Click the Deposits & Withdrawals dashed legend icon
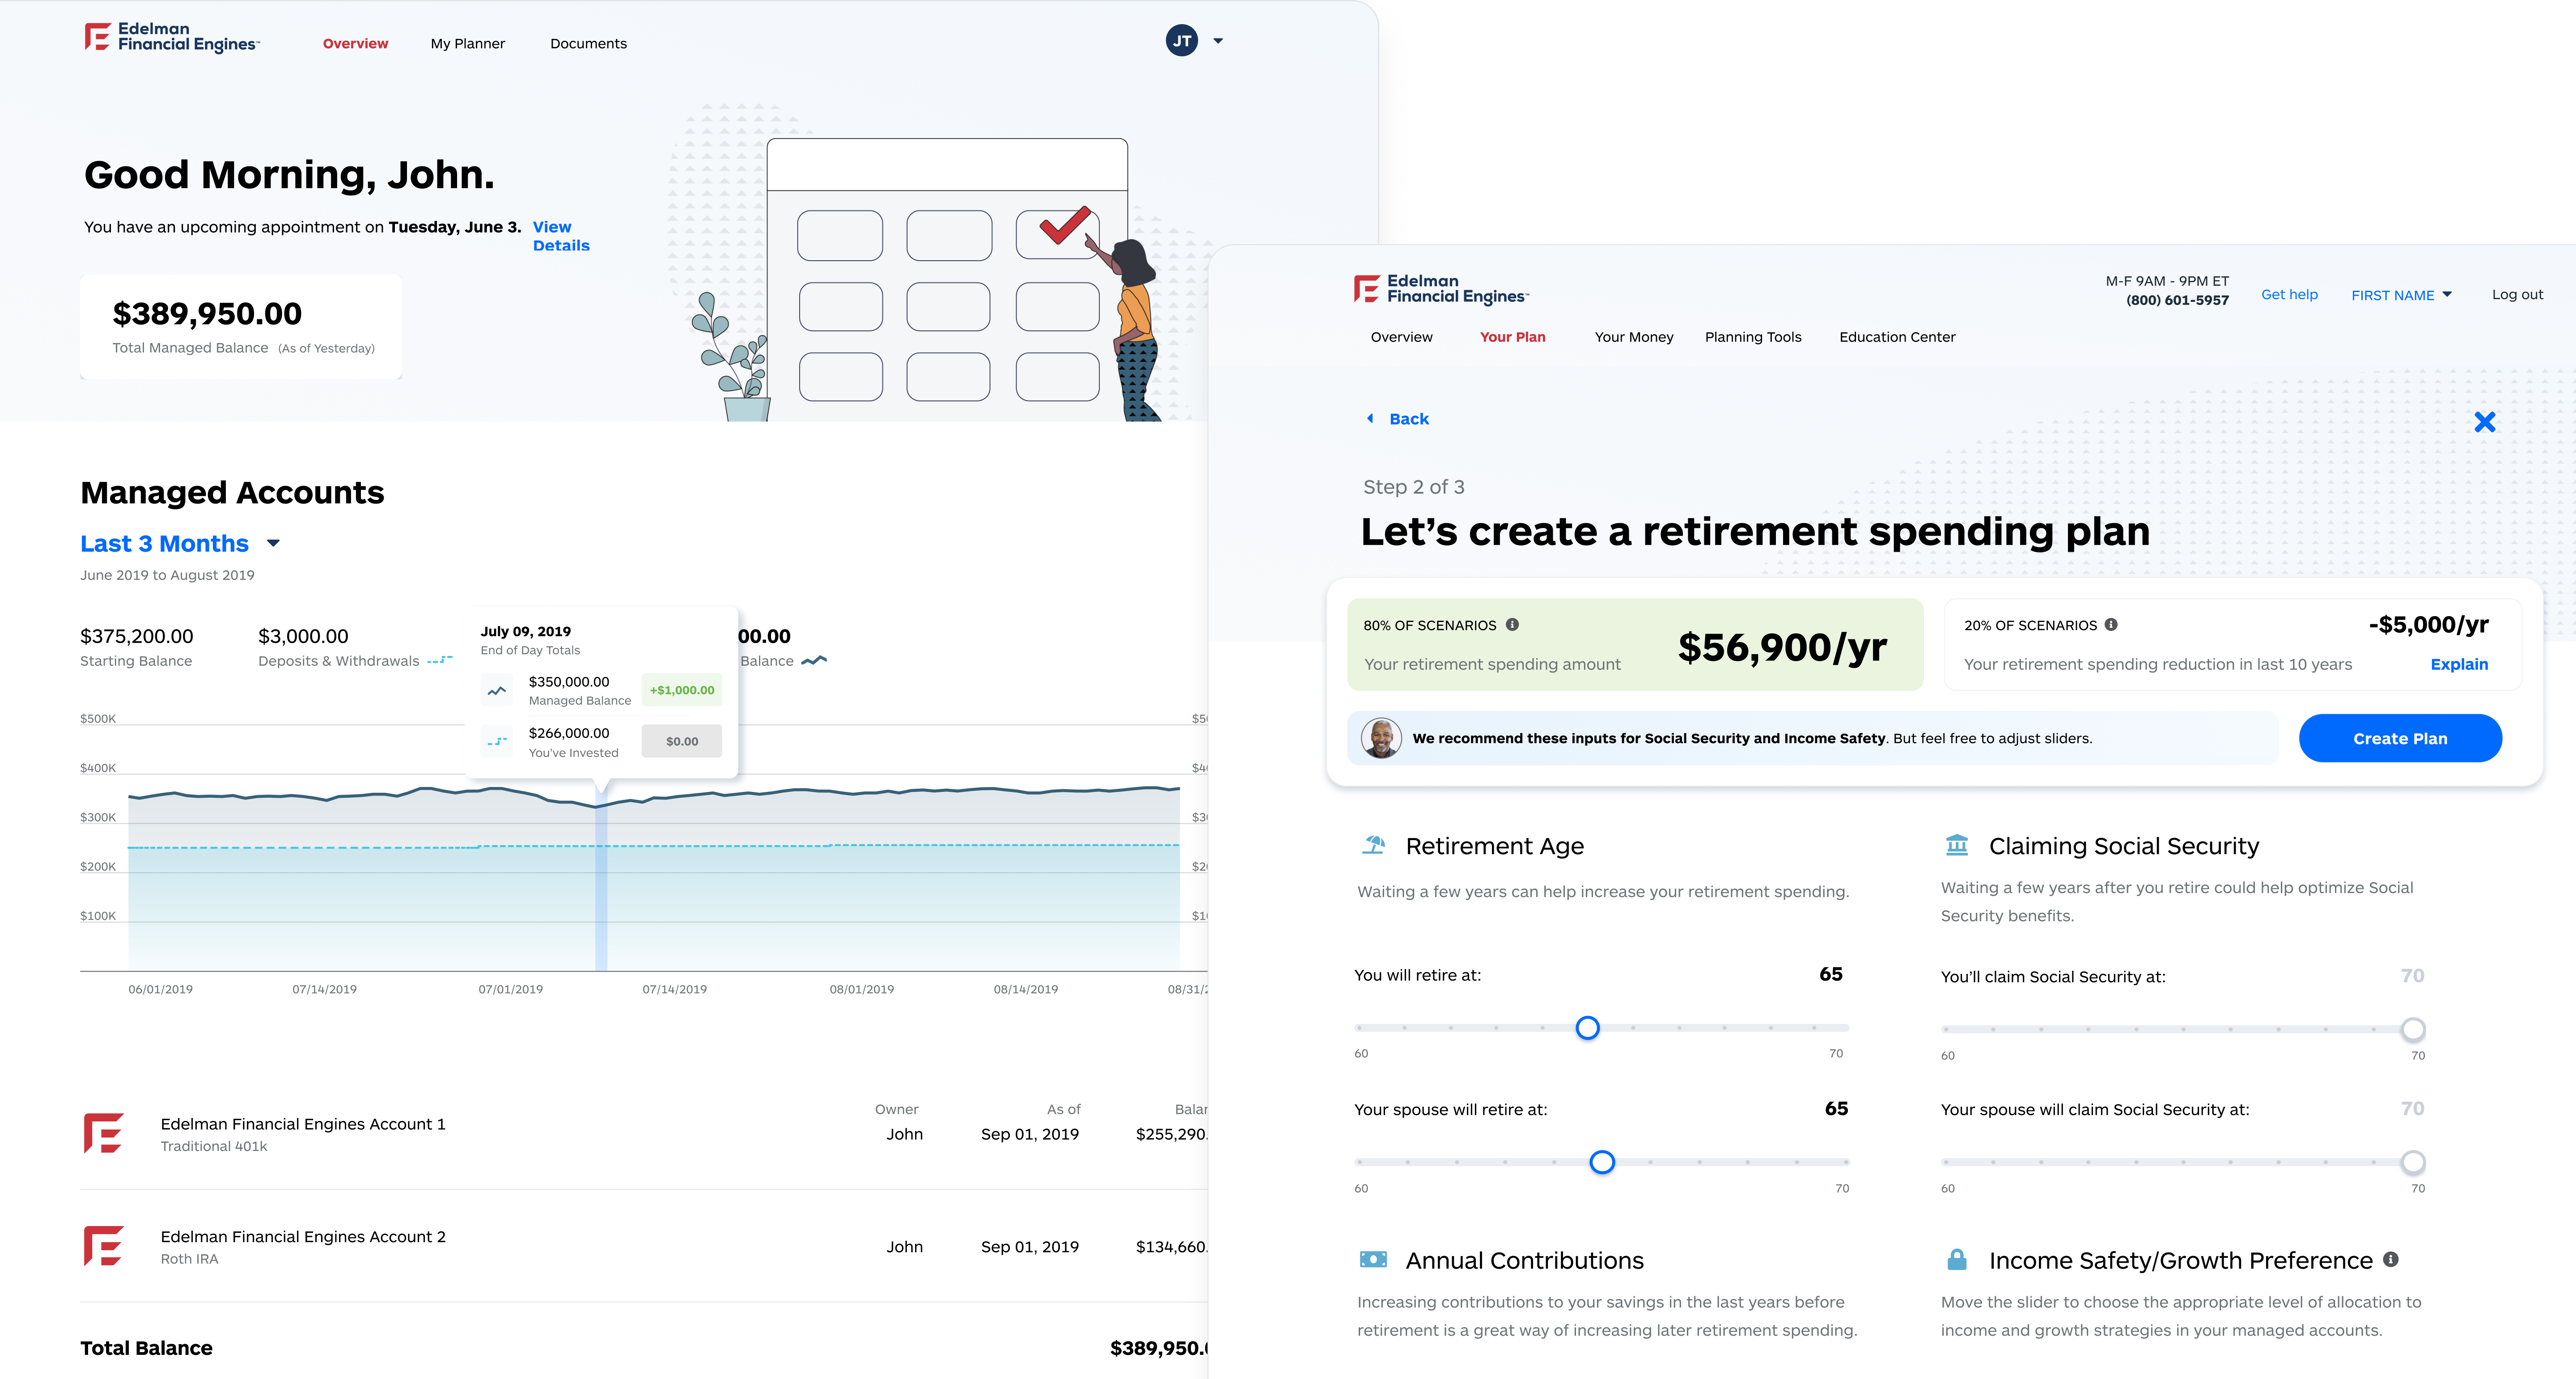Screen dimensions: 2576x1379 click(x=440, y=660)
